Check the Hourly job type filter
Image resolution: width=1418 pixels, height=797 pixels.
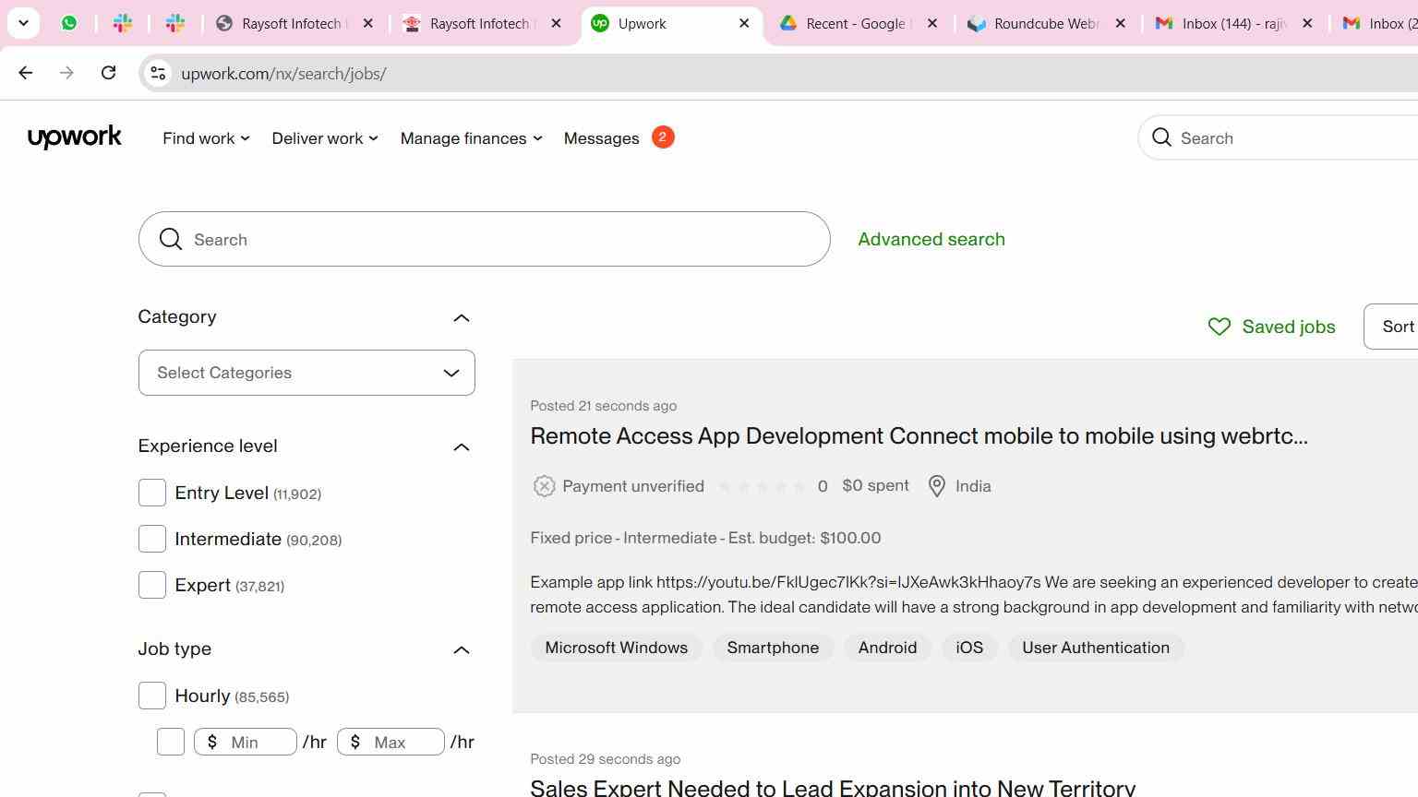pyautogui.click(x=152, y=696)
